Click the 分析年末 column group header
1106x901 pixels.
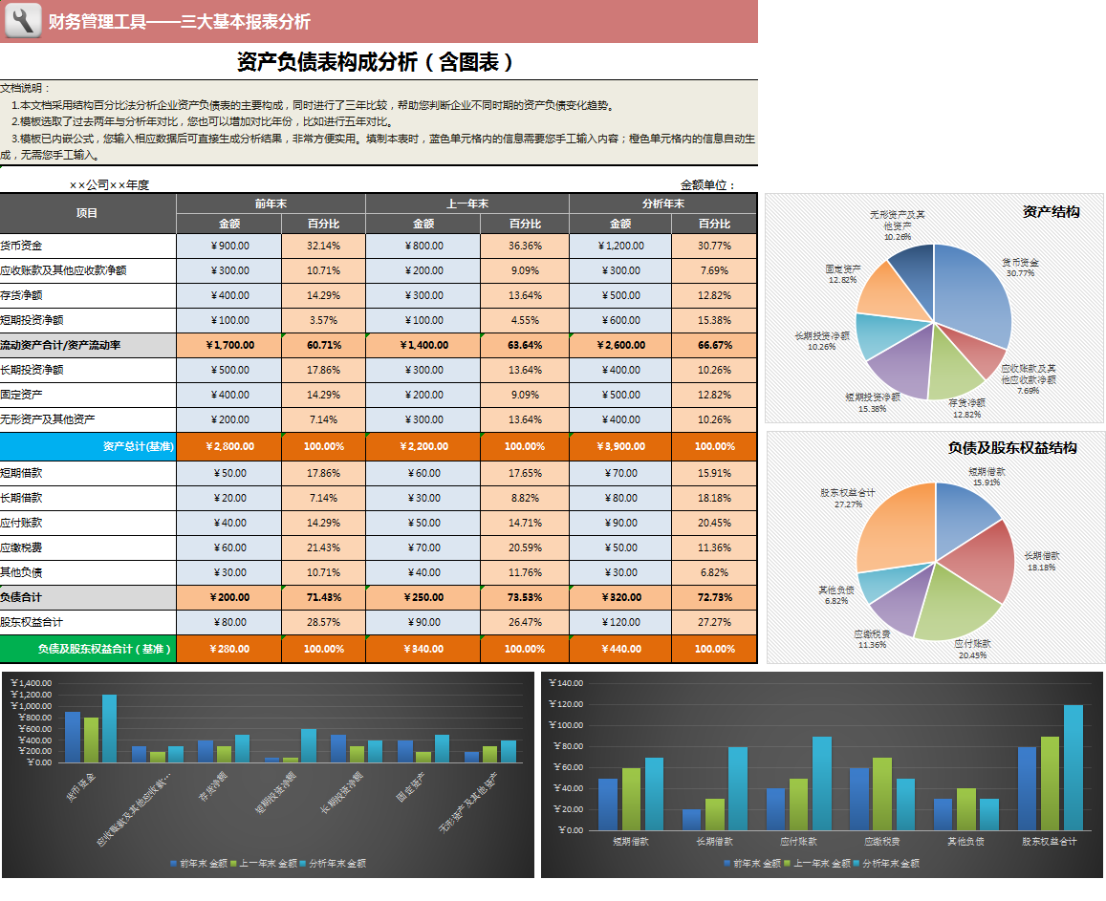point(663,204)
